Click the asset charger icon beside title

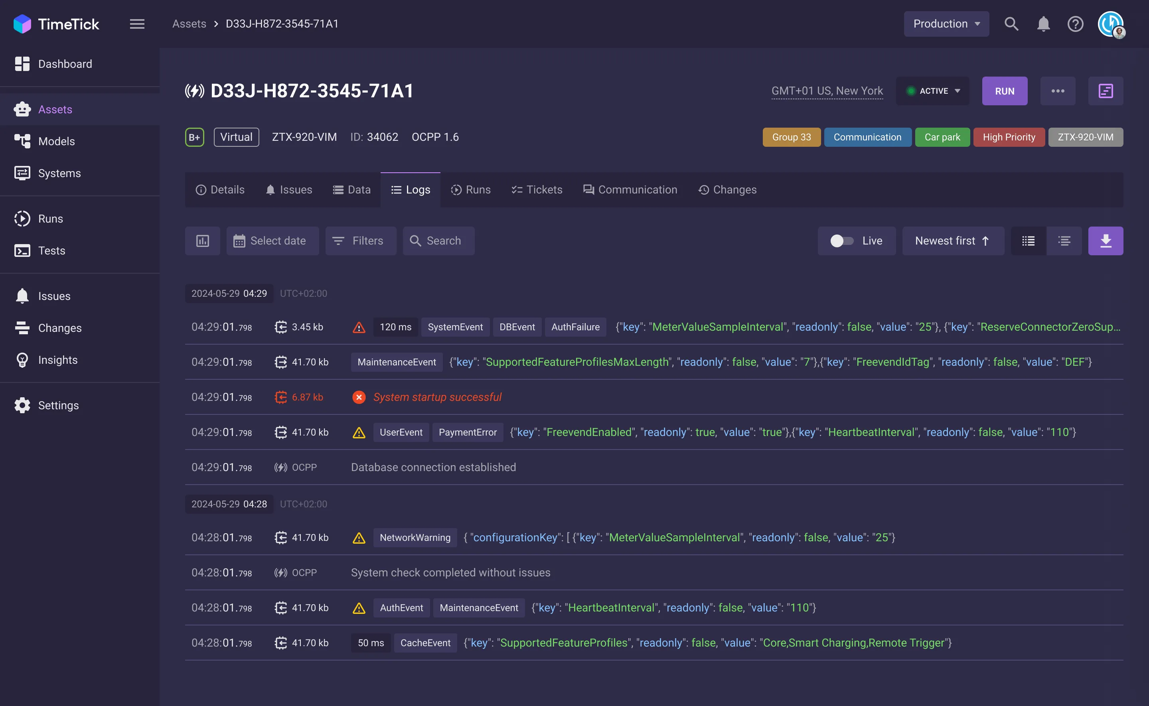pos(194,91)
